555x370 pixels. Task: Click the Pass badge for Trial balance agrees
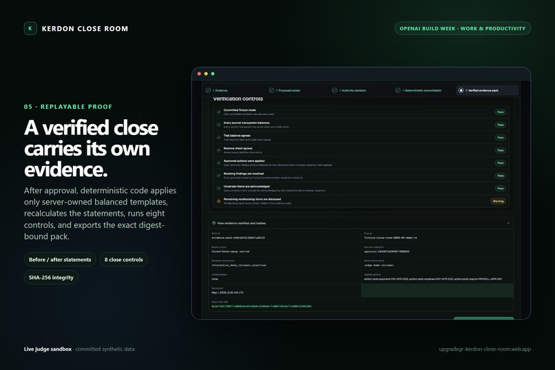[x=500, y=137]
